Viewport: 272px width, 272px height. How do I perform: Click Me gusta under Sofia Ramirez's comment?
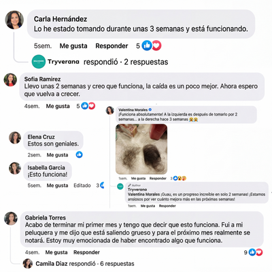pyautogui.click(x=58, y=106)
